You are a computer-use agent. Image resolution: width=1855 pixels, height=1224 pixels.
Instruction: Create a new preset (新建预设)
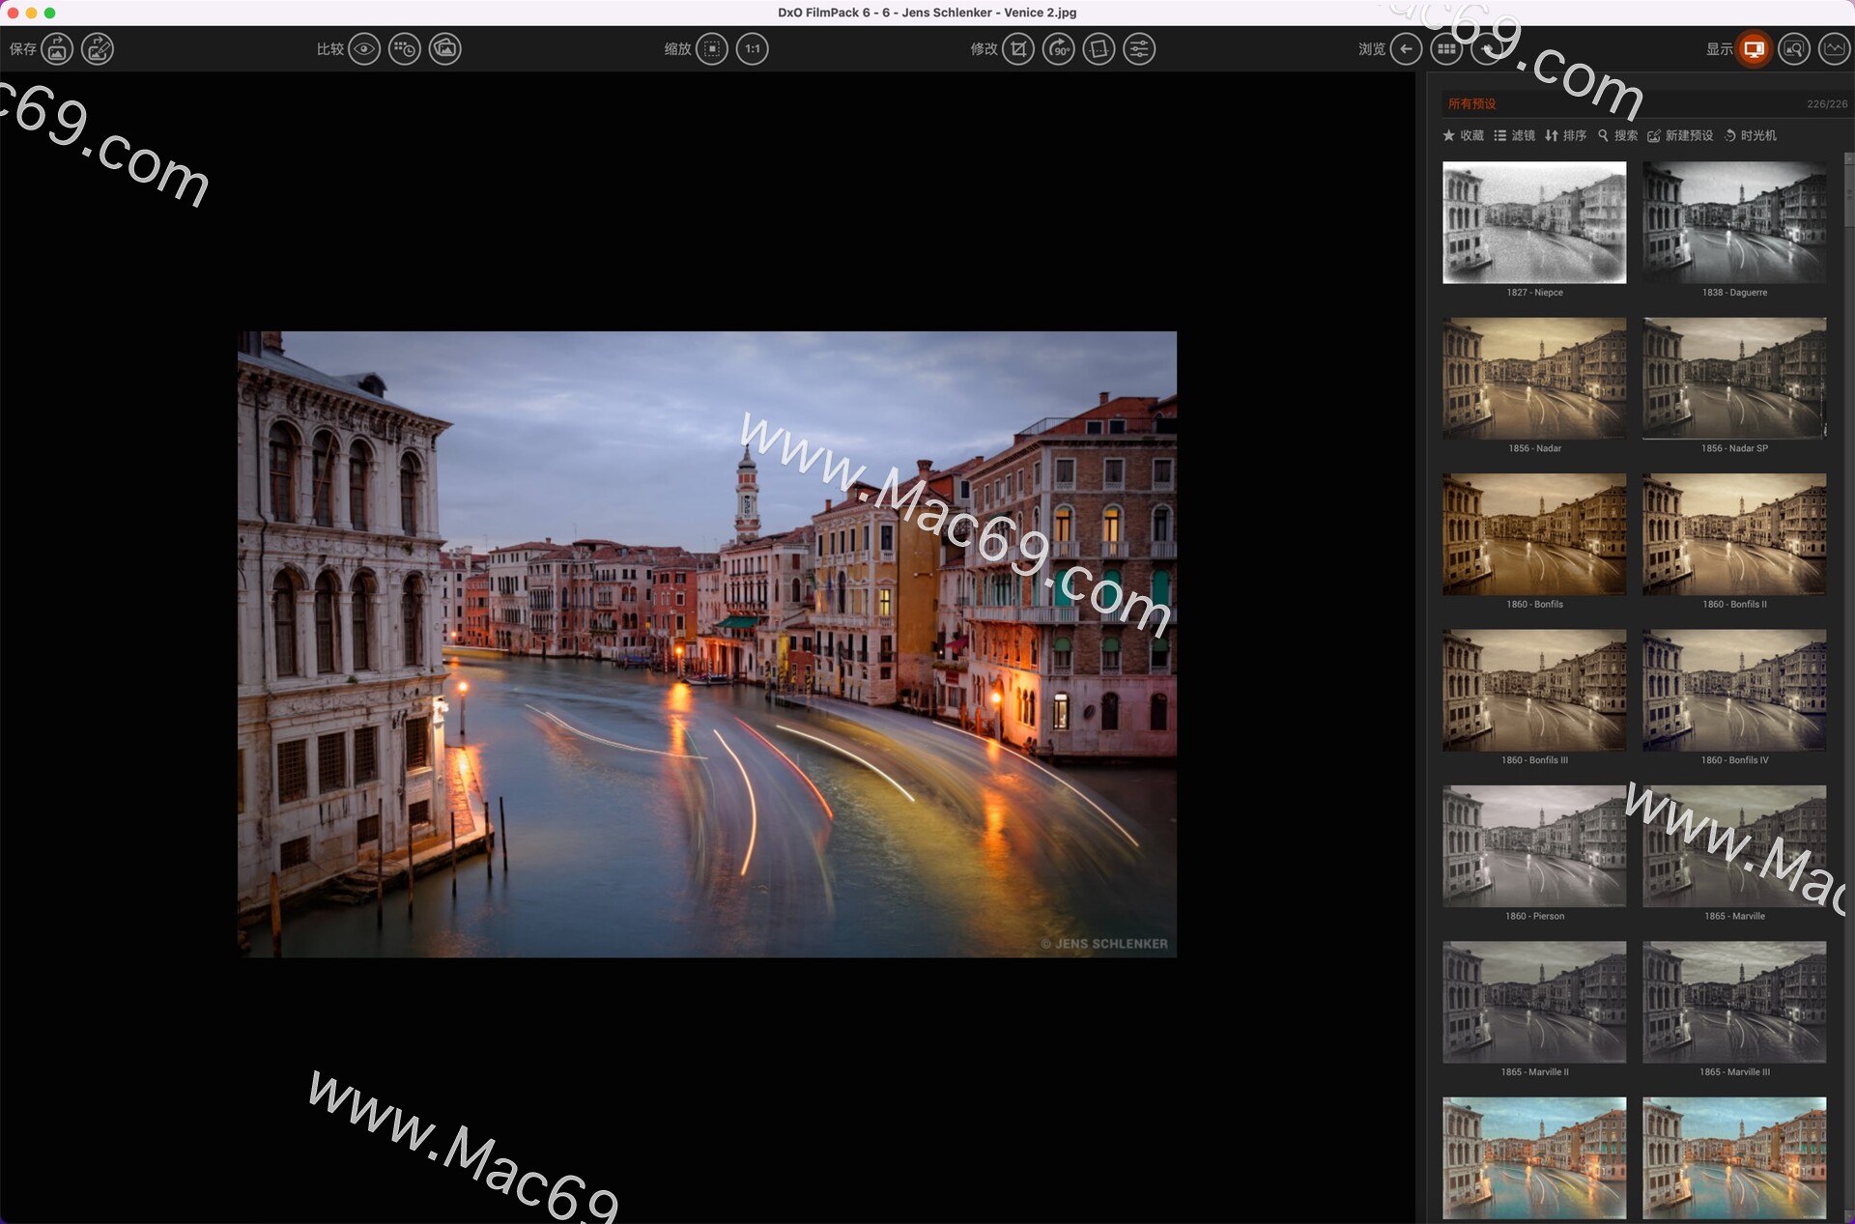click(1680, 136)
